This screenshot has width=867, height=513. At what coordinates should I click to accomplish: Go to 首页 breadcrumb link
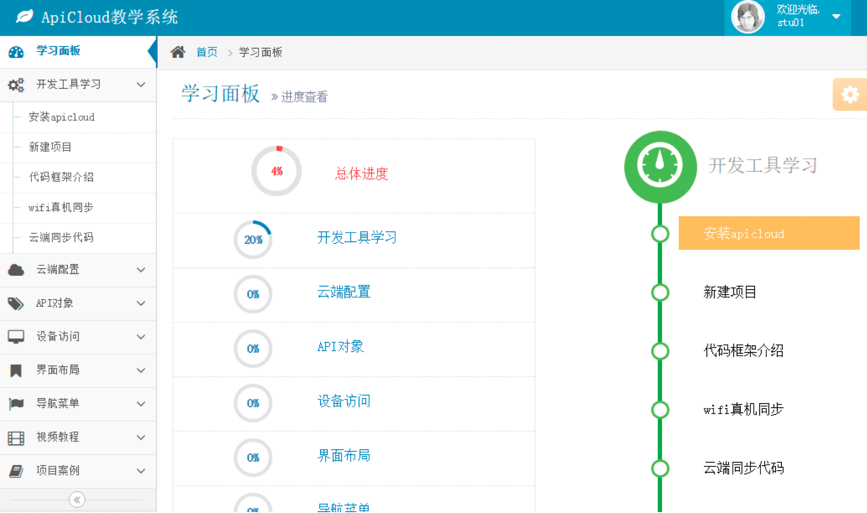tap(207, 52)
